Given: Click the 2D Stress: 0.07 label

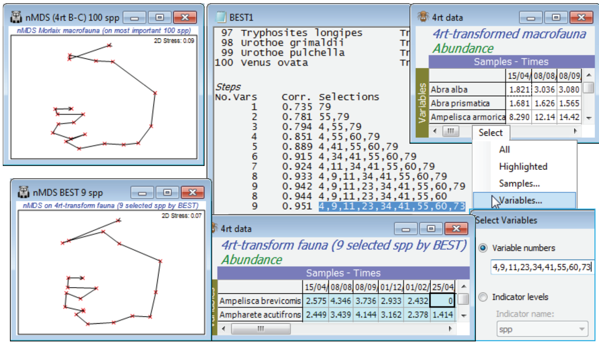Looking at the screenshot, I should coord(182,216).
